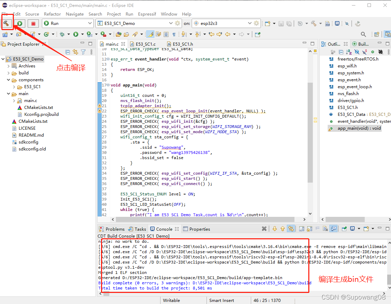Toggle the Mark Occurrences highlighter
The height and width of the screenshot is (304, 391).
point(150,34)
